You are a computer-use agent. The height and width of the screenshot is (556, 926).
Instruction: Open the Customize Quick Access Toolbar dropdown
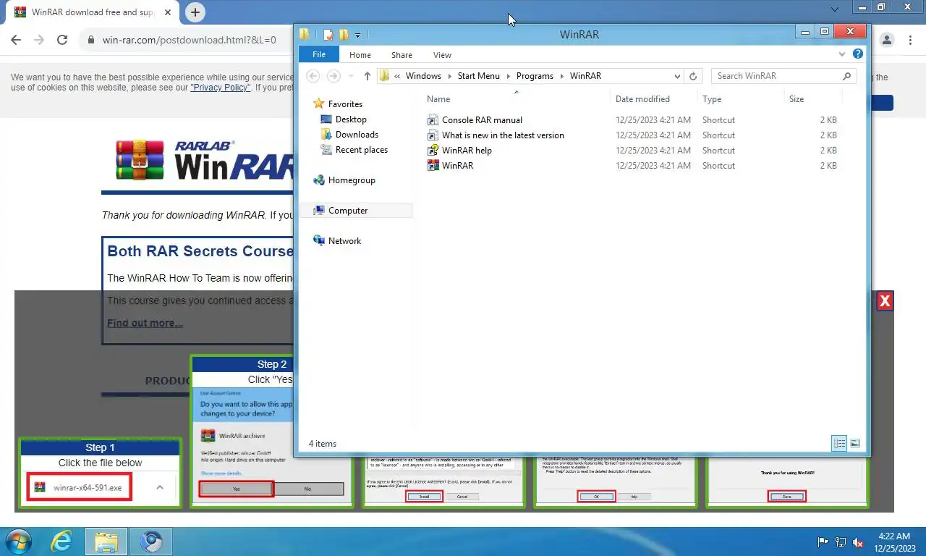click(x=358, y=35)
